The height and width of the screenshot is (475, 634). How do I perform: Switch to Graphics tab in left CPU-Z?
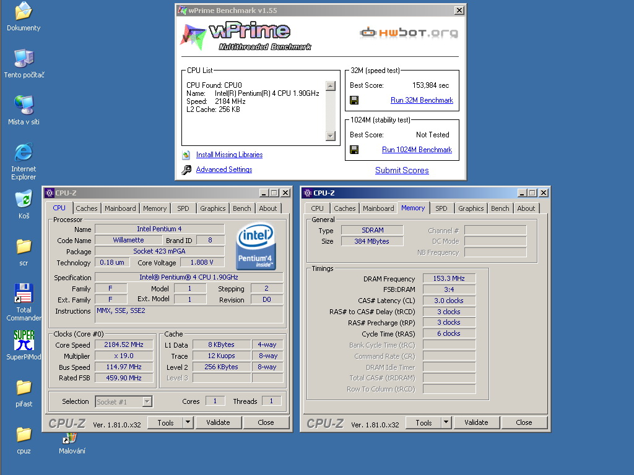coord(213,208)
